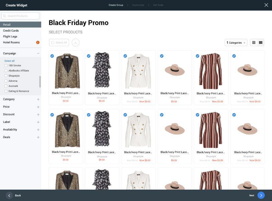Select Credit Cards in the sidebar
Screen dimensions: 272x201
(10, 30)
